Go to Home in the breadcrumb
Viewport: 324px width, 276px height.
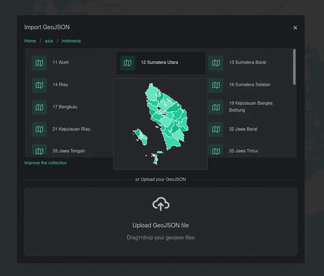point(30,41)
